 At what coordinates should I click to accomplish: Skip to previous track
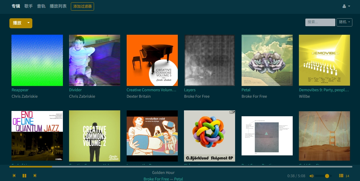pyautogui.click(x=14, y=176)
